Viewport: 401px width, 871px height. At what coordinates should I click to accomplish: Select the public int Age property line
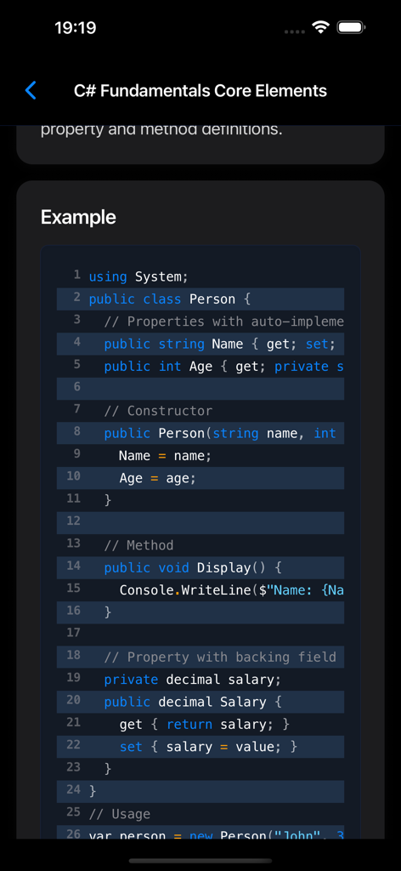200,366
